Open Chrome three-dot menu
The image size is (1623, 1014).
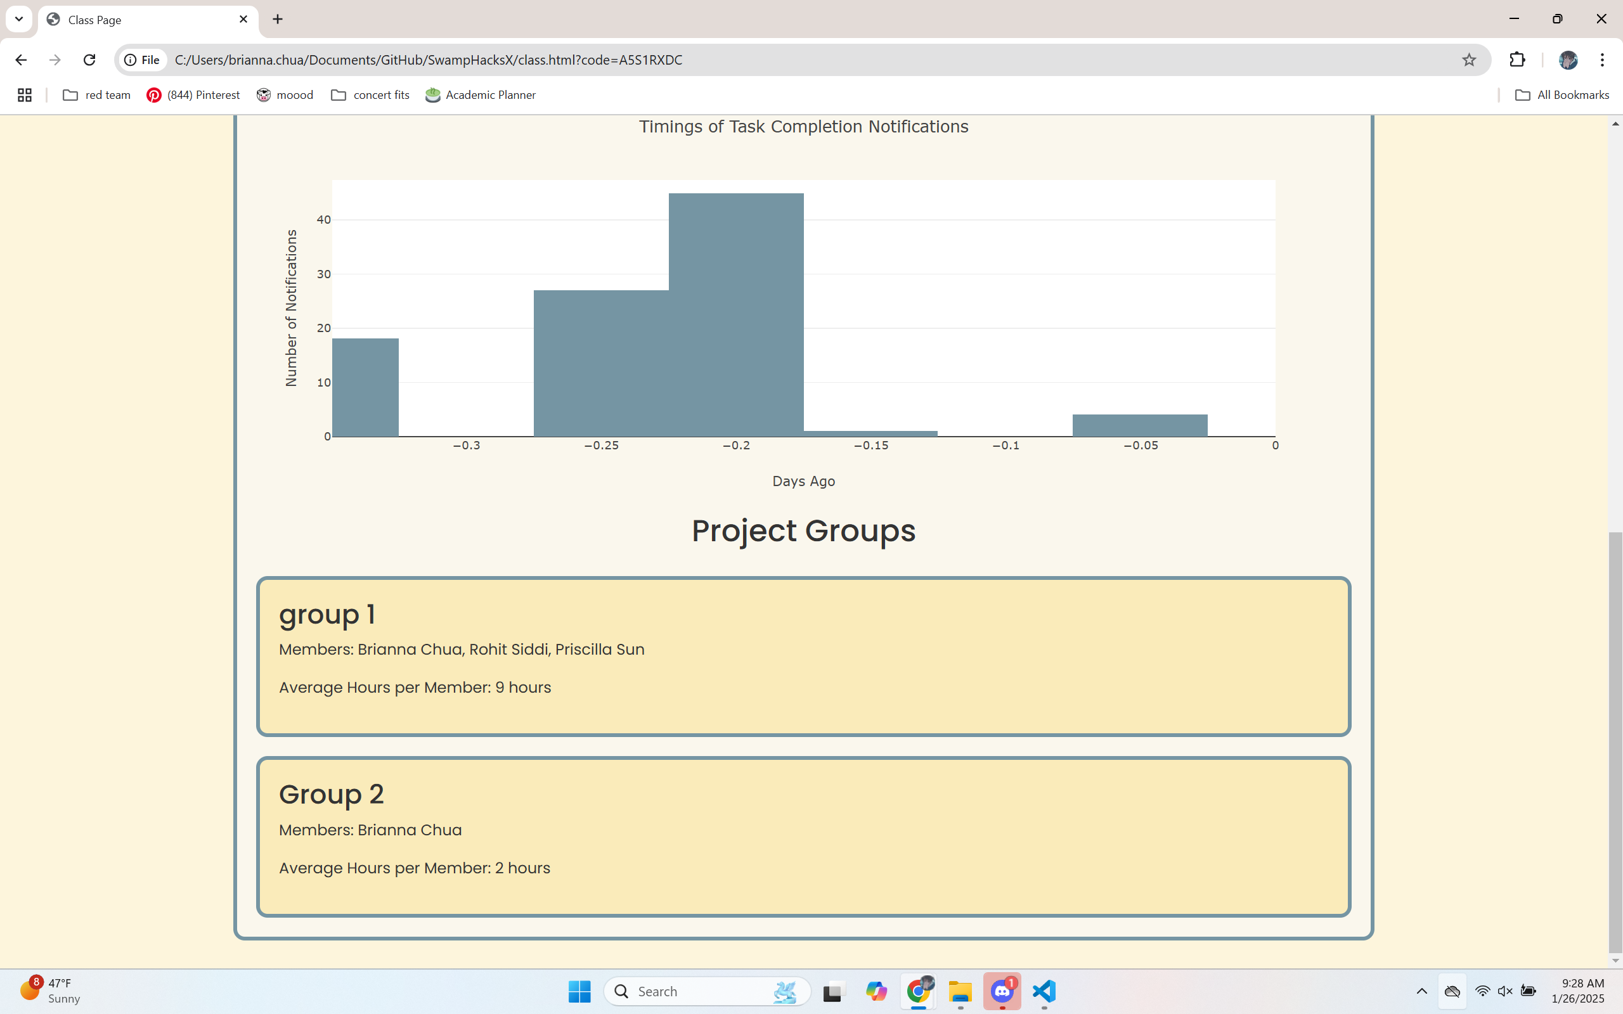click(x=1602, y=60)
